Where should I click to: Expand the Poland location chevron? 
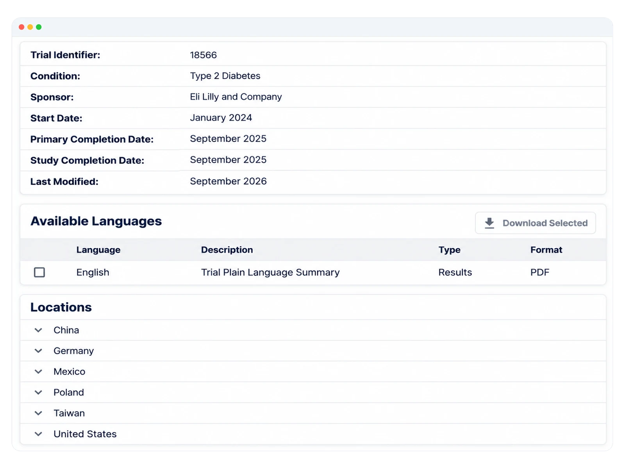tap(38, 392)
